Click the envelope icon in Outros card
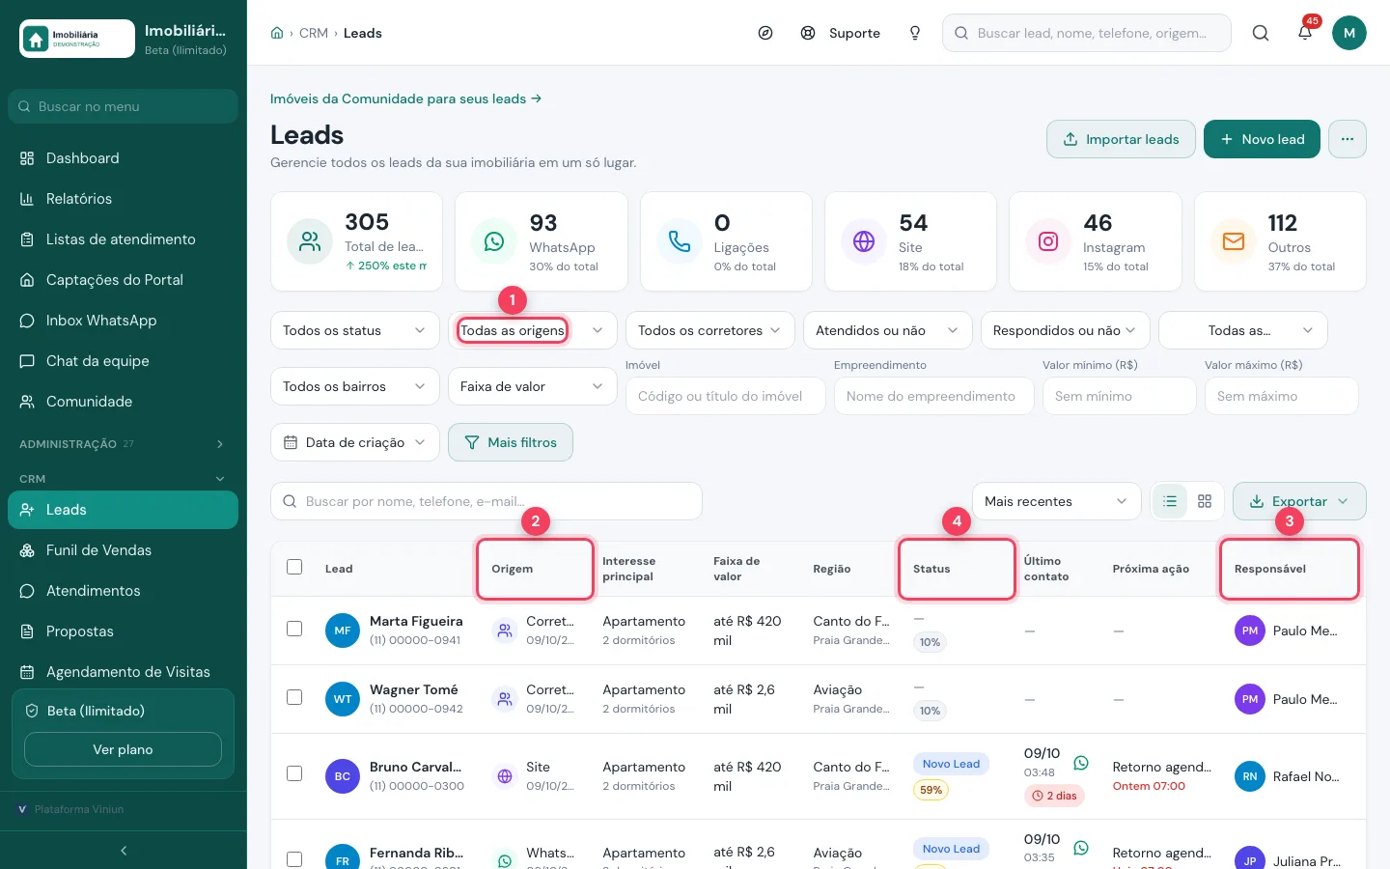This screenshot has width=1390, height=869. (x=1234, y=241)
